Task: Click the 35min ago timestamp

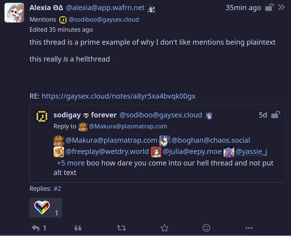Action: tap(243, 8)
